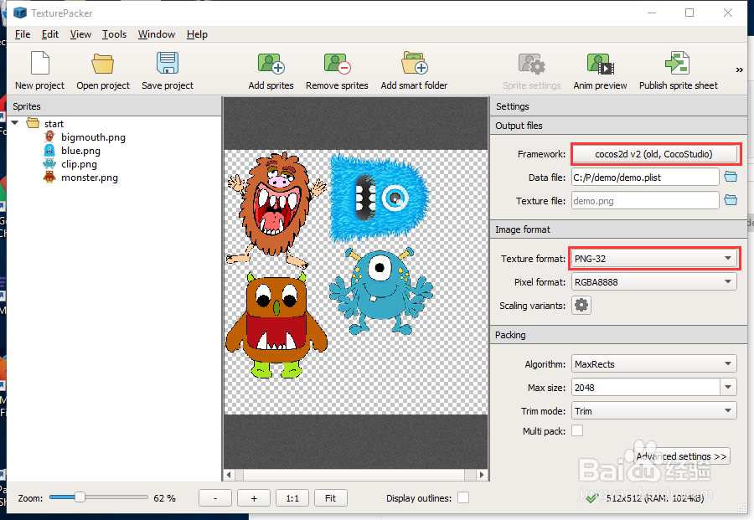Collapse the start folder tree arrow

[15, 124]
